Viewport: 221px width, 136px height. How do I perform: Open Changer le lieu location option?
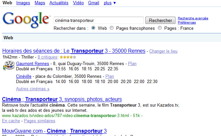click(163, 51)
